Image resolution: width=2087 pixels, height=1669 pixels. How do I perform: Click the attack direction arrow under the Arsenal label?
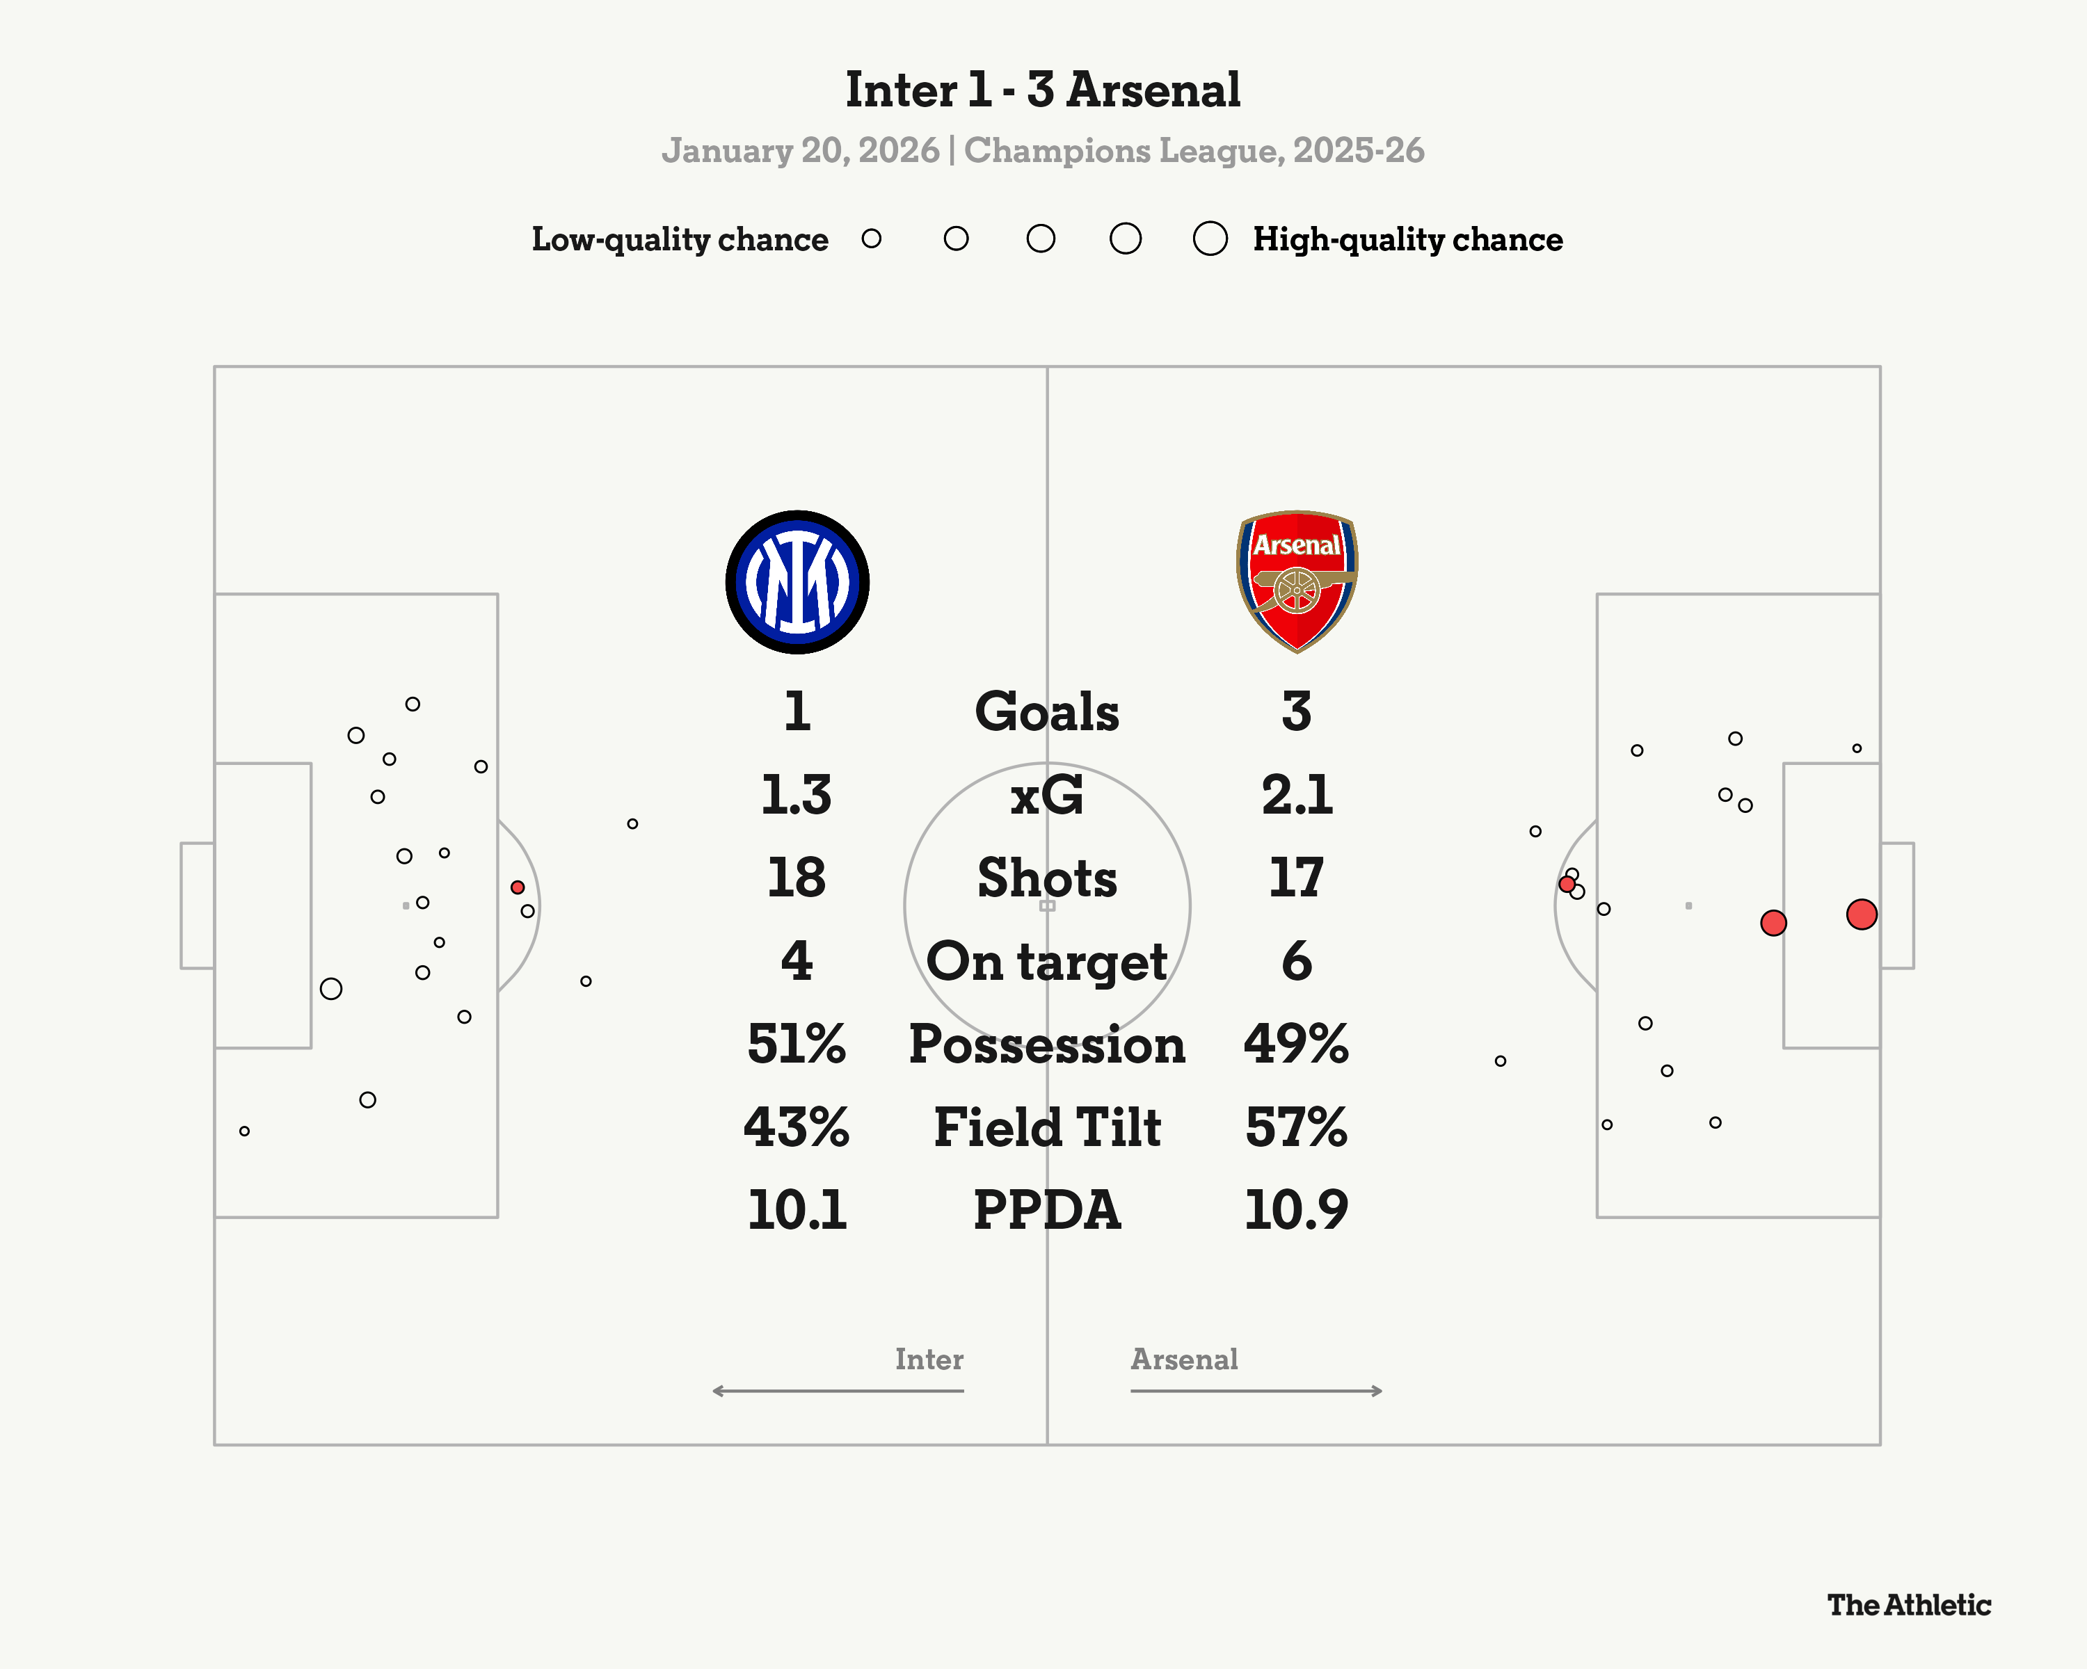tap(1256, 1392)
